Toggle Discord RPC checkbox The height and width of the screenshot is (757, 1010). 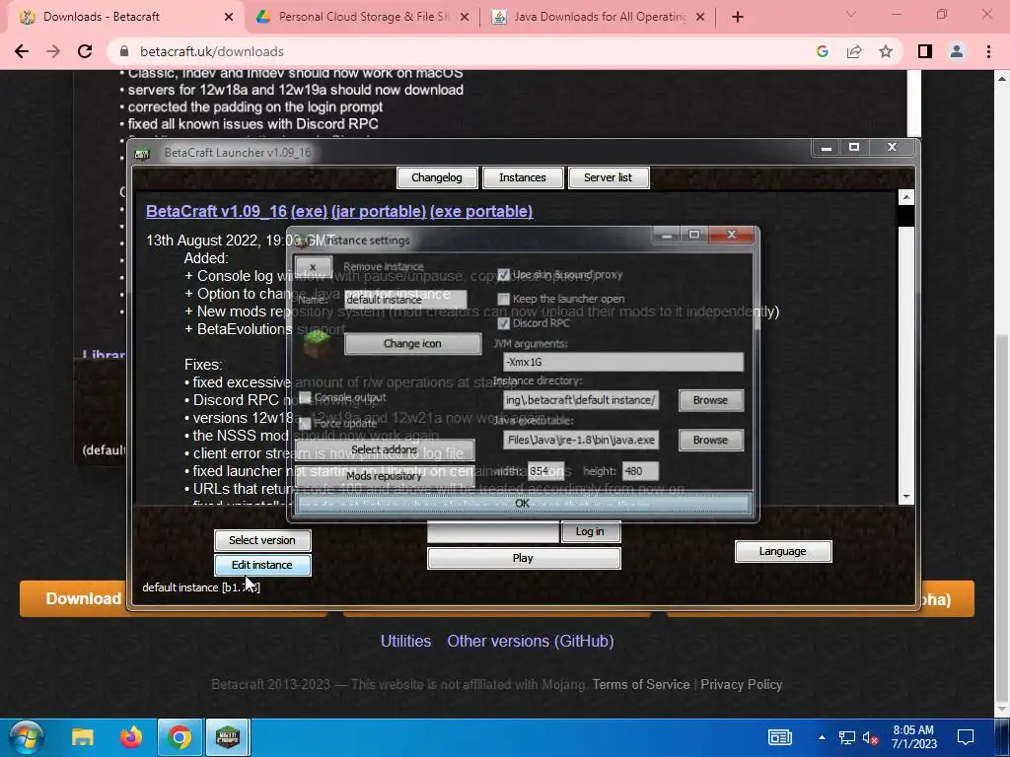click(504, 323)
